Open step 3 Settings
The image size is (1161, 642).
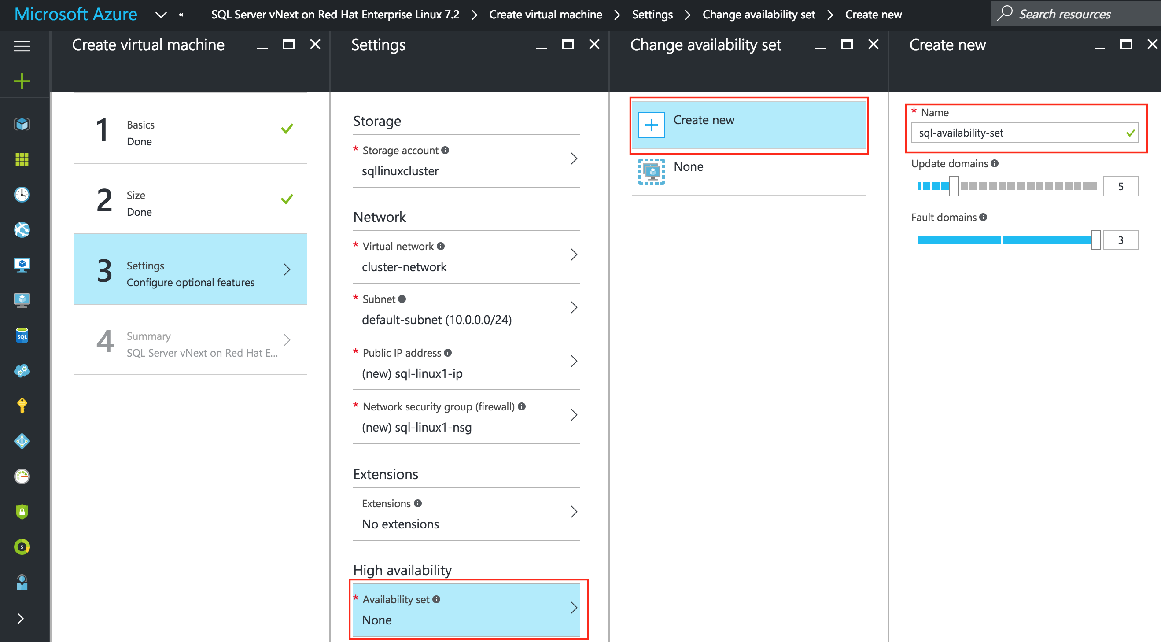(x=190, y=269)
